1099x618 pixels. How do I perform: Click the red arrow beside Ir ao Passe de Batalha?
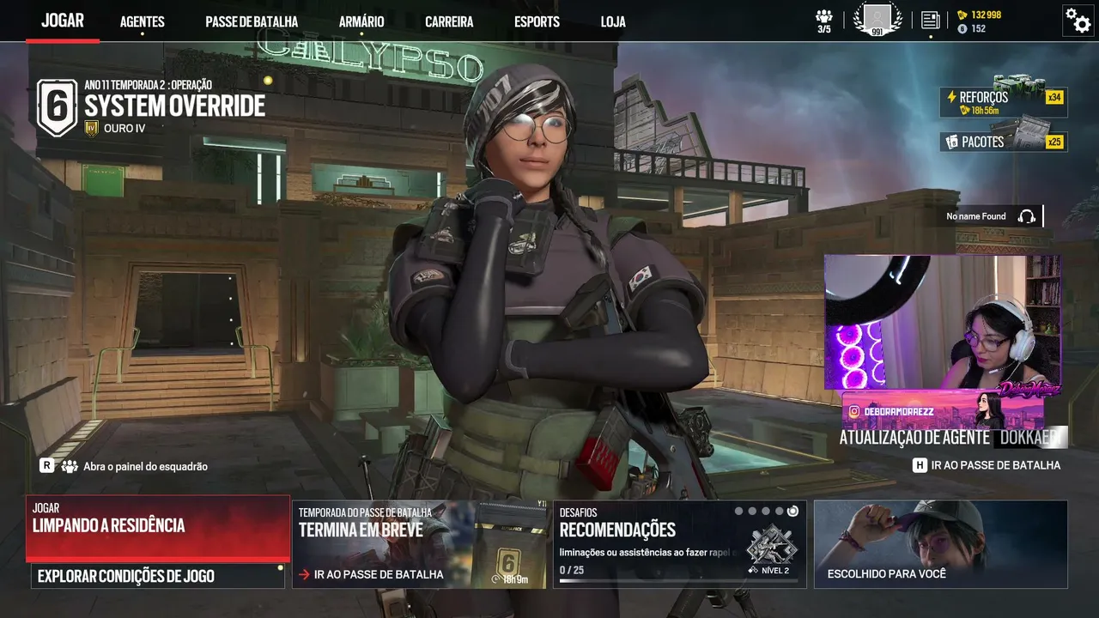[304, 574]
